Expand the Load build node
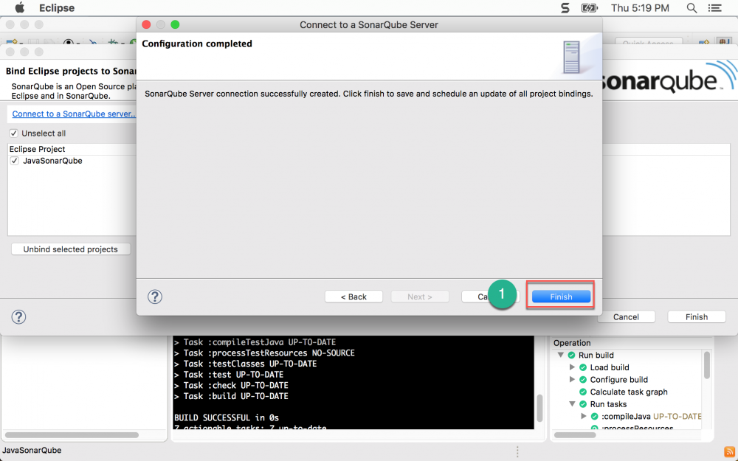Viewport: 738px width, 461px height. click(573, 367)
